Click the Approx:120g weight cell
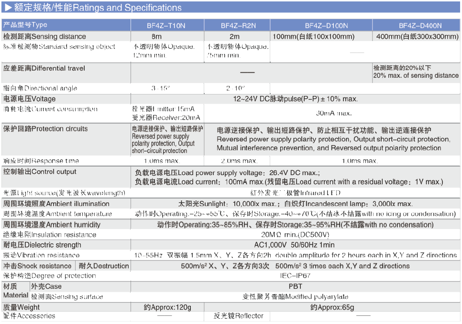The height and width of the screenshot is (324, 462). (167, 307)
